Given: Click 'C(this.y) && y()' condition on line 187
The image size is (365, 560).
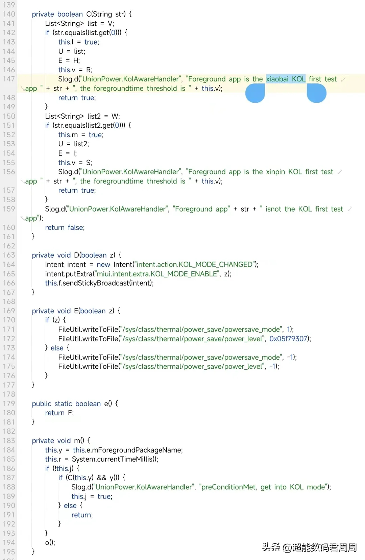Looking at the screenshot, I should (93, 478).
